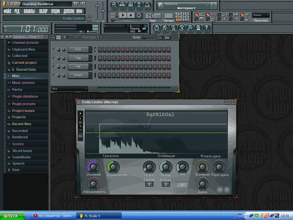Open the project info document icon
The width and height of the screenshot is (293, 220).
(x=198, y=28)
